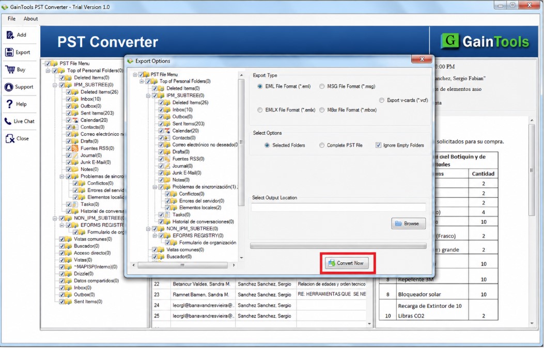Click the GainTools green G logo
This screenshot has width=544, height=348.
pos(449,41)
